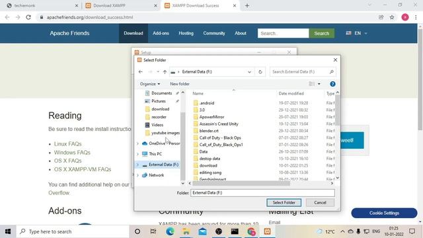This screenshot has width=423, height=238.
Task: Expand External Data (F:) tree node
Action: pos(137,165)
